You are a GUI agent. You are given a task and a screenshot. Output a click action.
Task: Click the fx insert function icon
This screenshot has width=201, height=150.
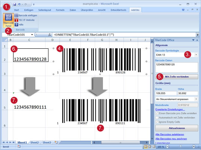click(x=50, y=34)
